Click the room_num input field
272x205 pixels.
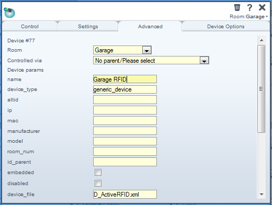(125, 152)
